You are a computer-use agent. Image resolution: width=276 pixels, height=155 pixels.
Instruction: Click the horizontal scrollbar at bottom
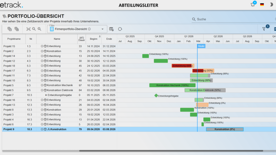click(171, 151)
